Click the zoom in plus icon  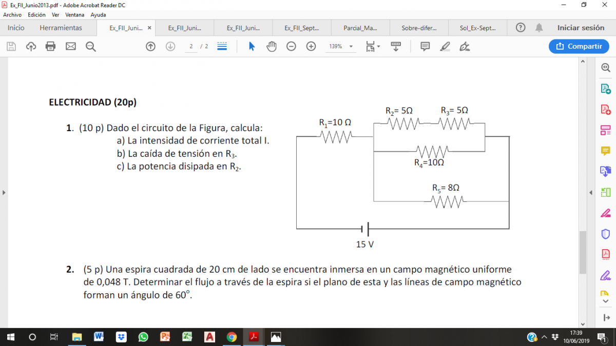pos(311,47)
